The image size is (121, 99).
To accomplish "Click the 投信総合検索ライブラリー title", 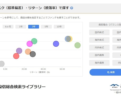I will coord(23,87).
